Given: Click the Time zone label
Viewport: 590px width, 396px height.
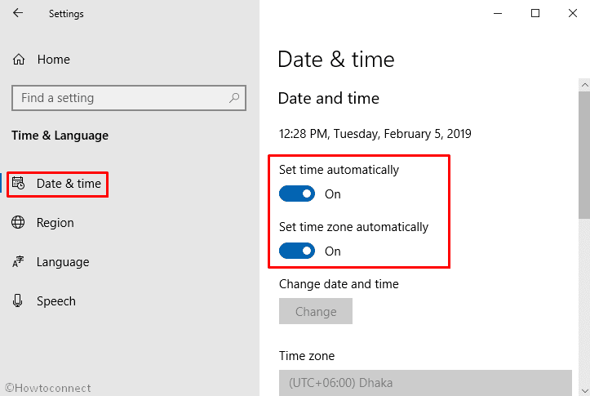Looking at the screenshot, I should tap(307, 356).
